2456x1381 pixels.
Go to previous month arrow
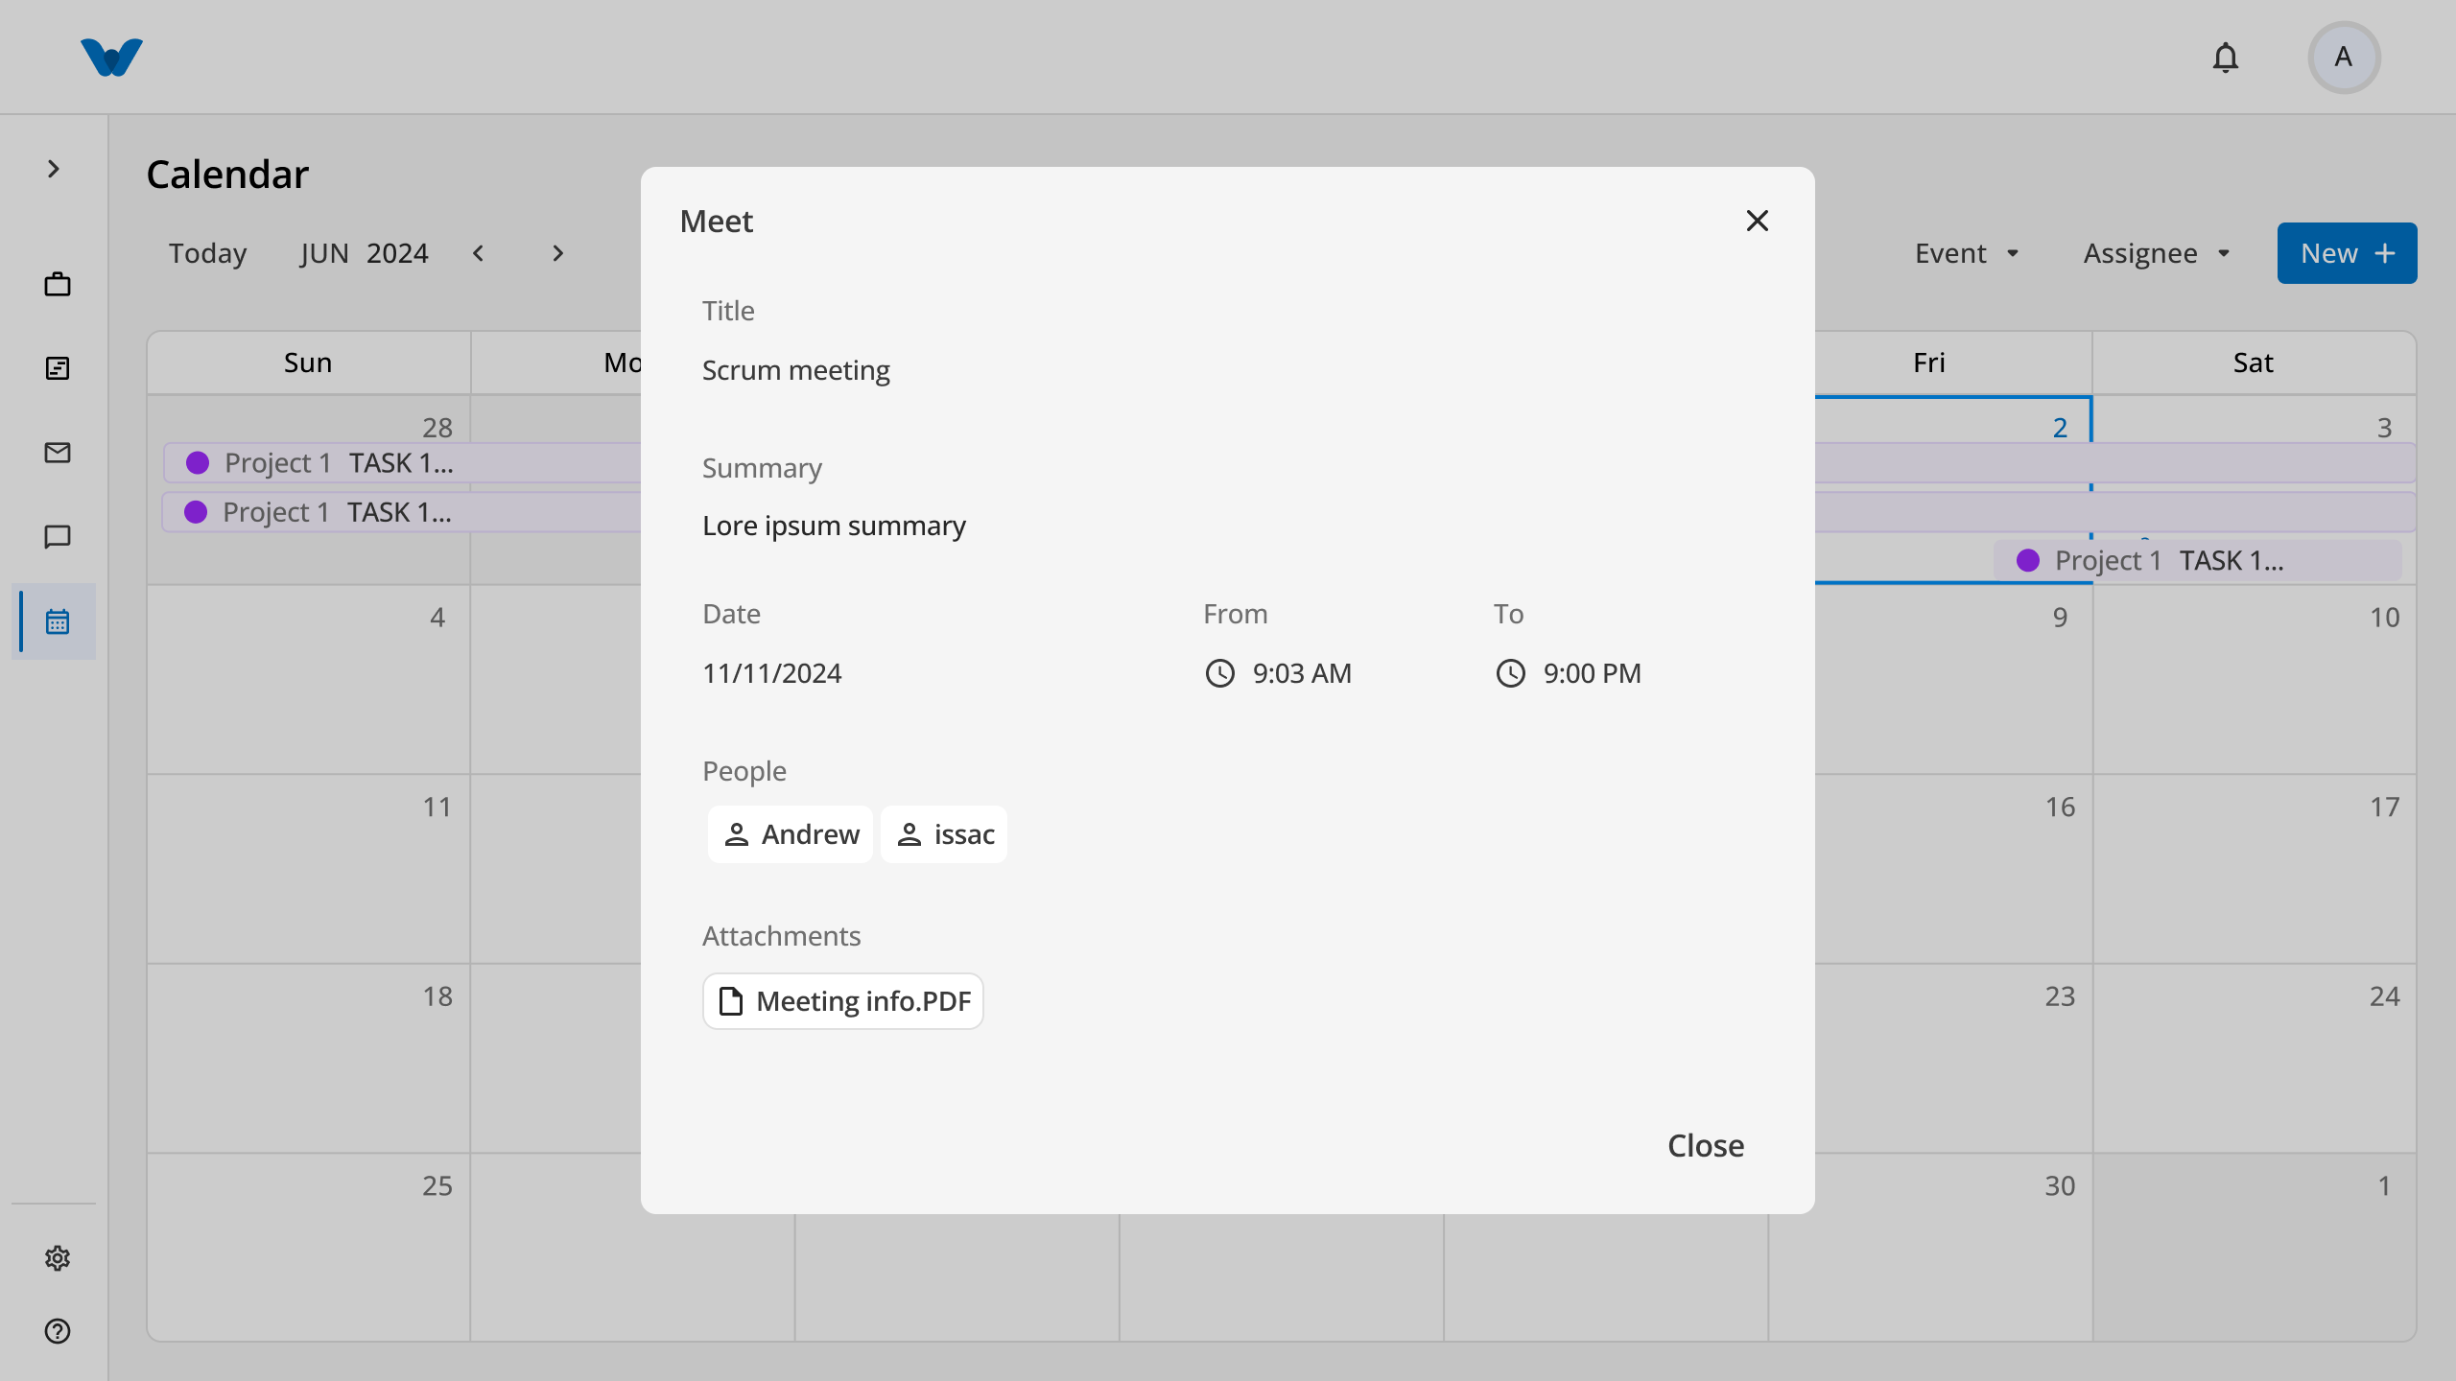click(478, 253)
